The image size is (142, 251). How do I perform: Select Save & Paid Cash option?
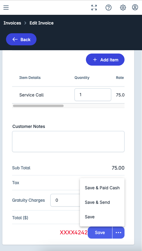point(102,188)
